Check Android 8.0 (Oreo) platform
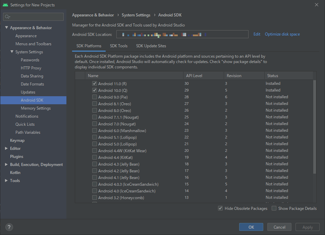Screen dimensions: 325x235 (x=95, y=110)
